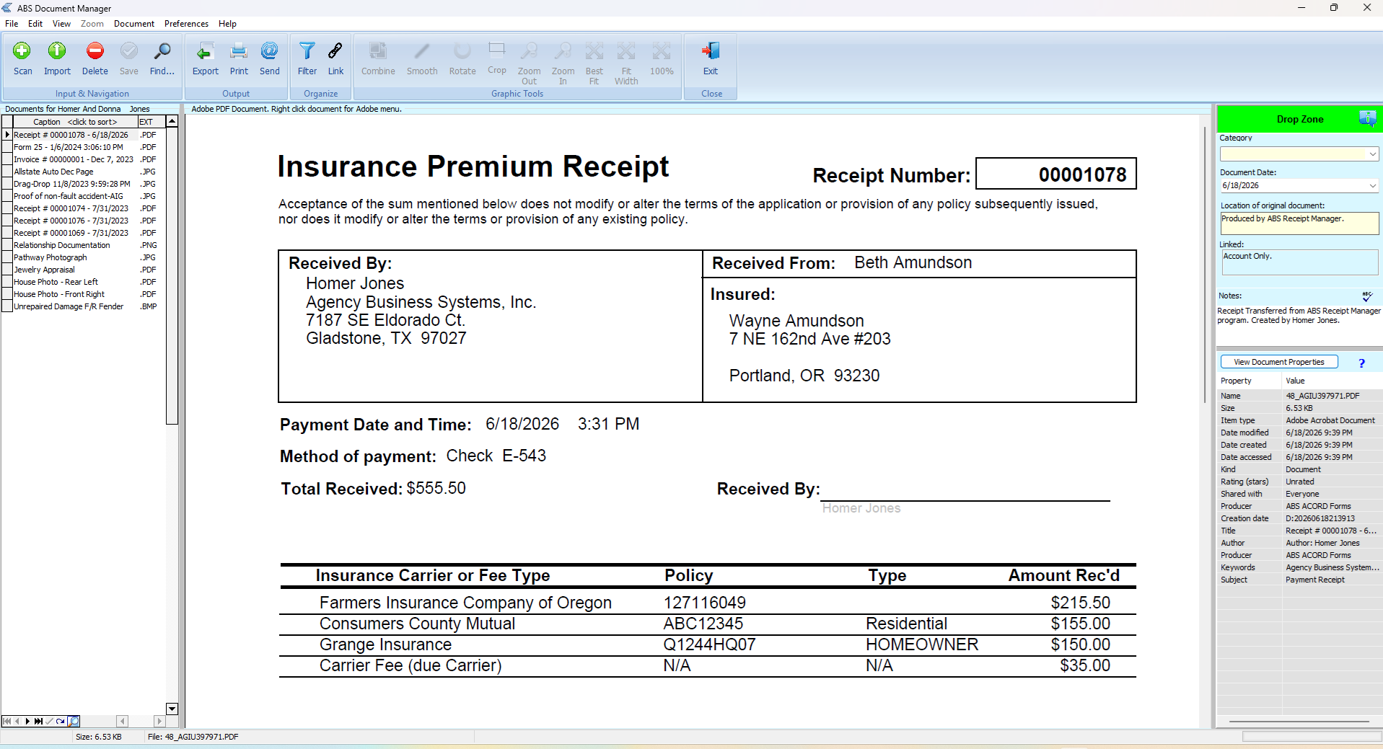This screenshot has width=1383, height=749.
Task: Click the Exit toolbar icon
Action: (x=711, y=51)
